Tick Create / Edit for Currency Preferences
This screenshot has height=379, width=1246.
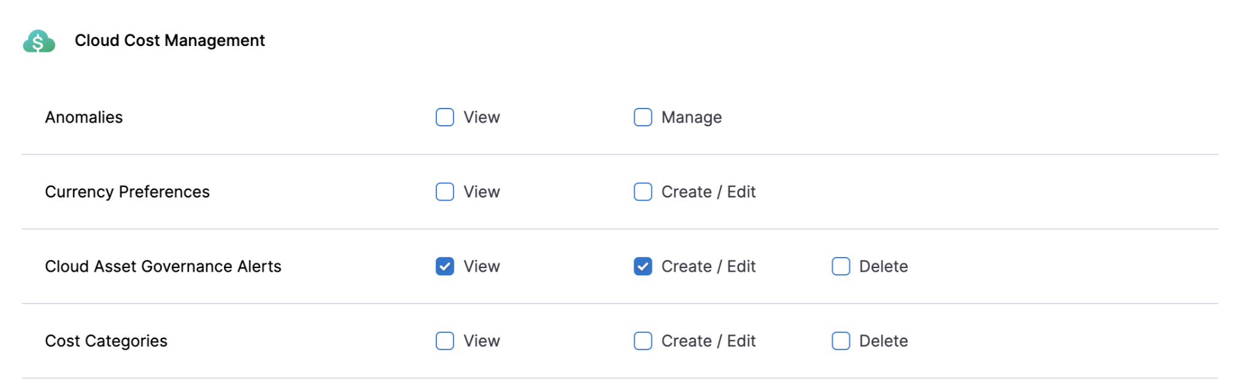643,192
